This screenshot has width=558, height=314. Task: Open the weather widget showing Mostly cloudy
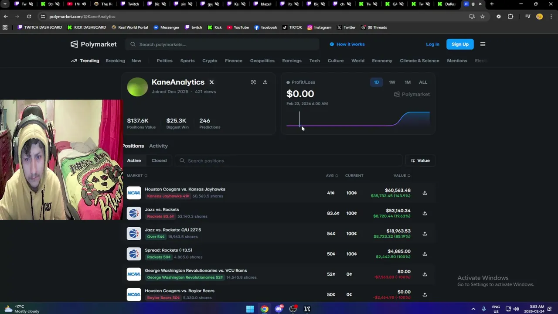click(22, 309)
